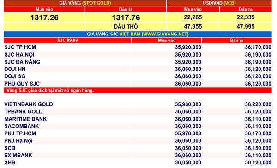Image resolution: width=277 pixels, height=168 pixels.
Task: Click USD/VND buy rate 22,265
Action: [193, 17]
